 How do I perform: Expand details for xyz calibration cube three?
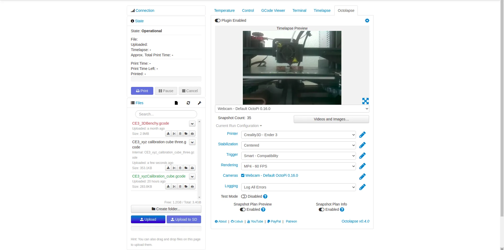pyautogui.click(x=192, y=142)
